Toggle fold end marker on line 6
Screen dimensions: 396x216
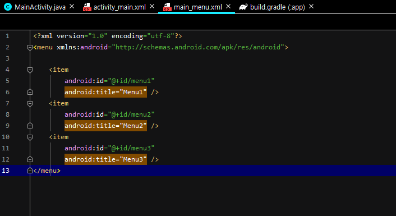(x=30, y=92)
